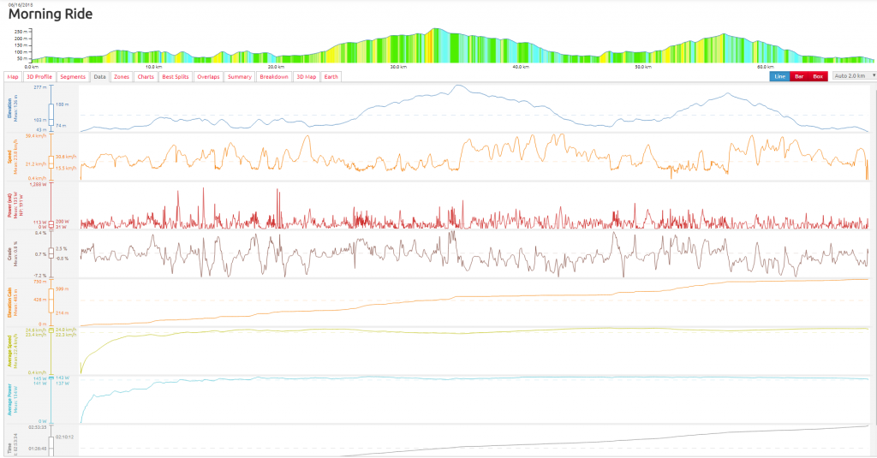Click the 30.0 km elevation profile marker
Screen dimensions: 877x458
[x=397, y=66]
